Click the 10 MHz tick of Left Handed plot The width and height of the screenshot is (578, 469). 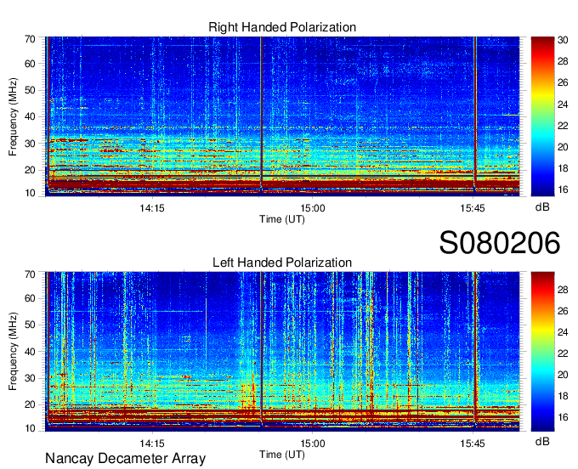point(31,428)
